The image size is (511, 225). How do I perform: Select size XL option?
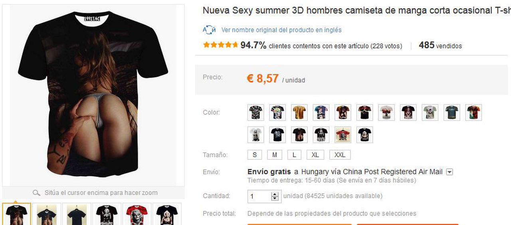click(315, 155)
